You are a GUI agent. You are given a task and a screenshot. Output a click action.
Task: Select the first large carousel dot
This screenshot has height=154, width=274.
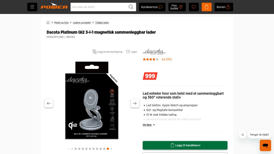click(x=76, y=149)
